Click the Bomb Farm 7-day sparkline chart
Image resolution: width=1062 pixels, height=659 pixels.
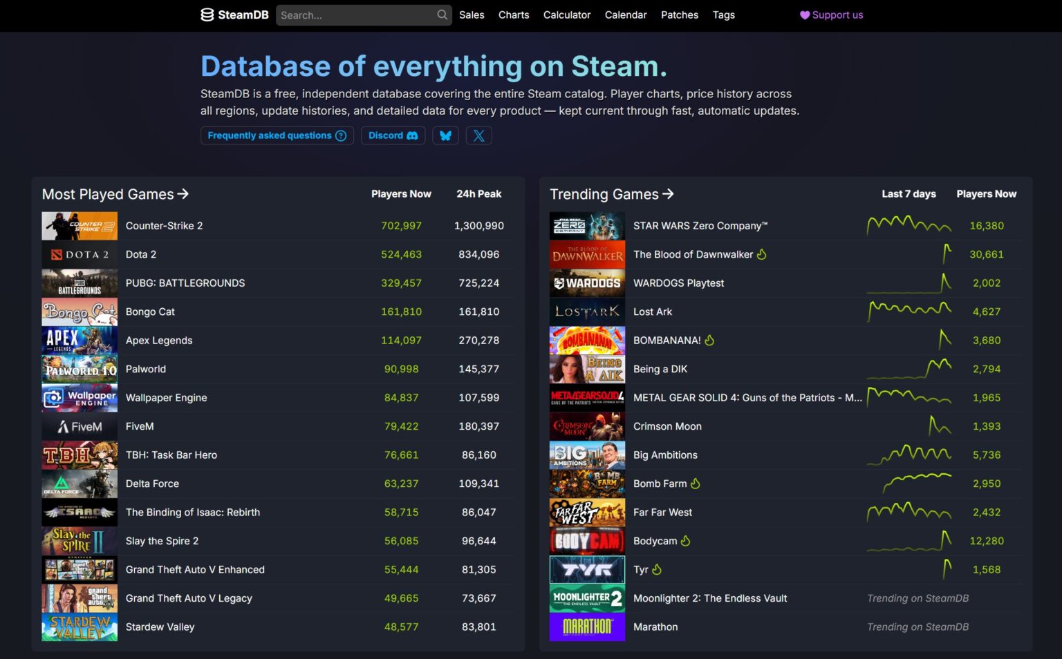917,482
